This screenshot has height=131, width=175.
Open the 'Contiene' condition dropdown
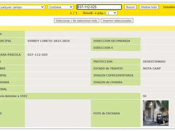click(x=61, y=7)
